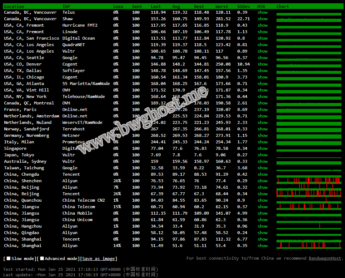Show MTR for Shanghai Tencent row

pos(263,239)
